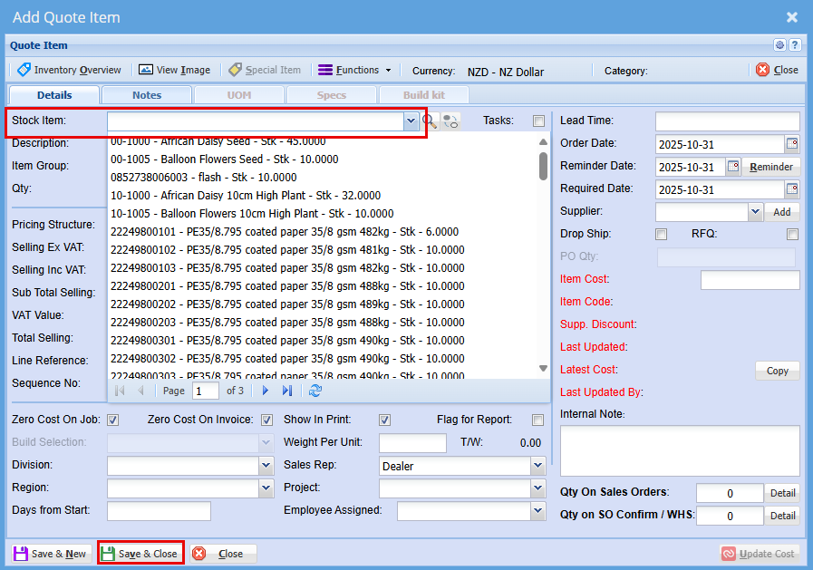Click the Save & Close button

(x=140, y=554)
